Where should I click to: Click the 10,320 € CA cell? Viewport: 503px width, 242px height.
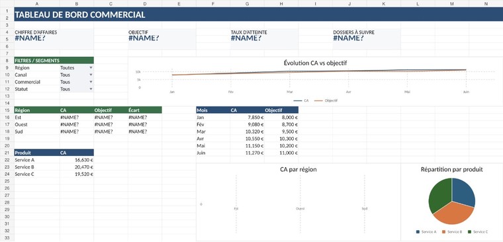[248, 132]
